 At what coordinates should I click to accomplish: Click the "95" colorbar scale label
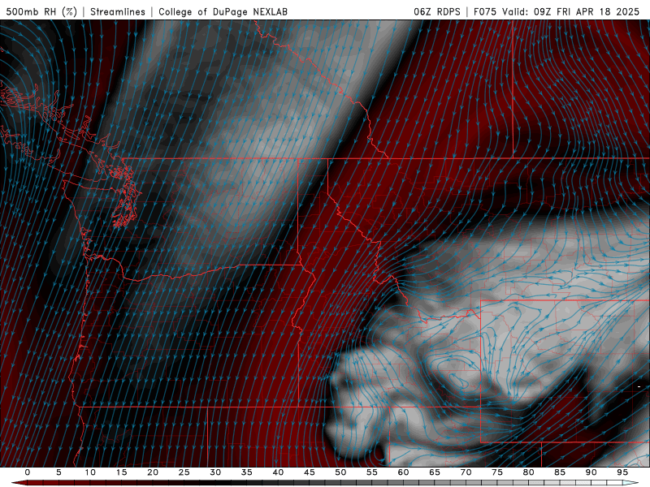tap(622, 472)
